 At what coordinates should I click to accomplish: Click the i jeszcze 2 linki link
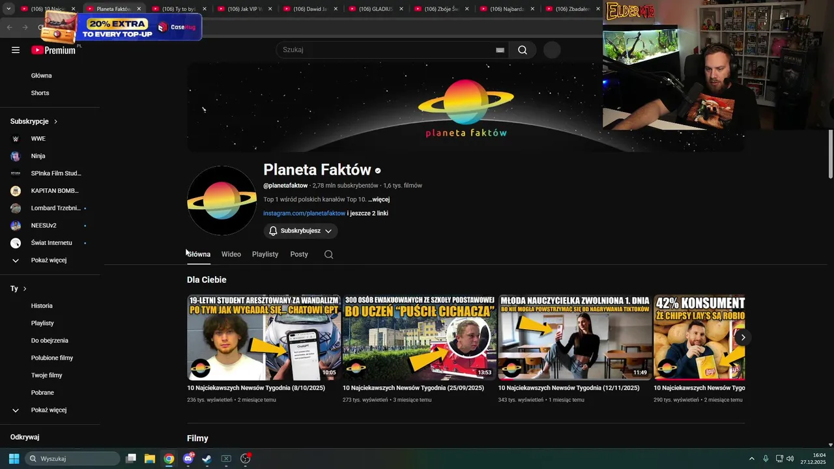[x=367, y=214]
